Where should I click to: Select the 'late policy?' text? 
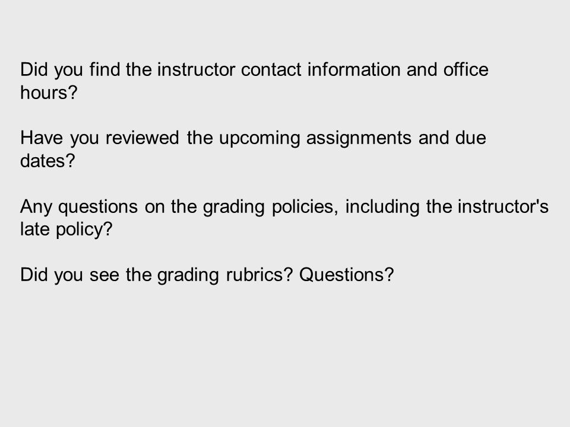coord(66,230)
